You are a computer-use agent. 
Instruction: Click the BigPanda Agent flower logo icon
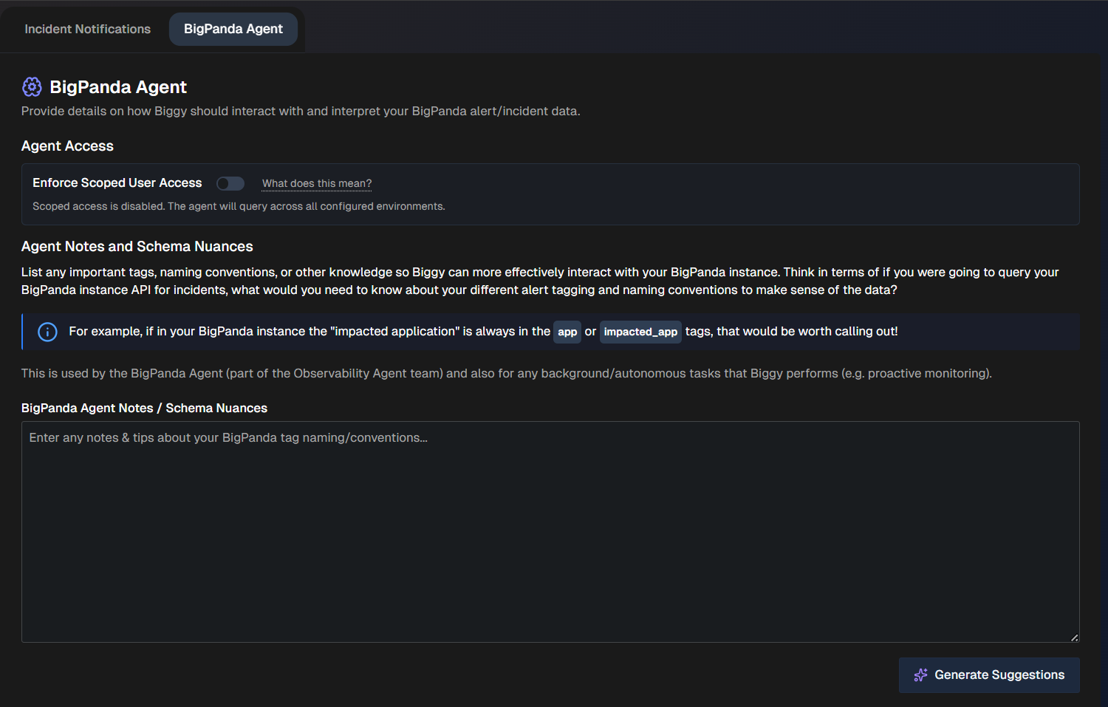click(x=32, y=86)
